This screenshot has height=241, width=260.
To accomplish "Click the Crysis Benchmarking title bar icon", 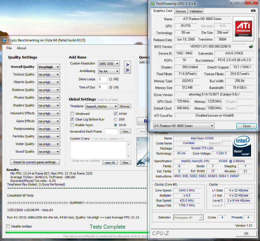I will [5, 40].
